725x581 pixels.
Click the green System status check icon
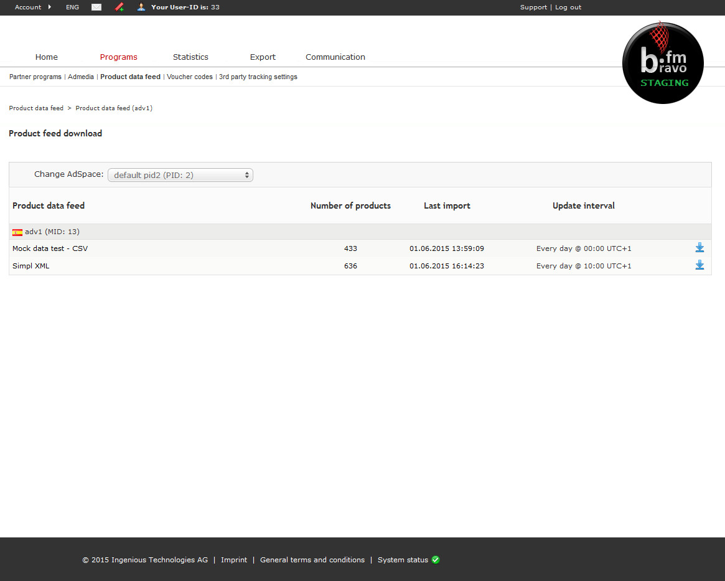click(436, 560)
